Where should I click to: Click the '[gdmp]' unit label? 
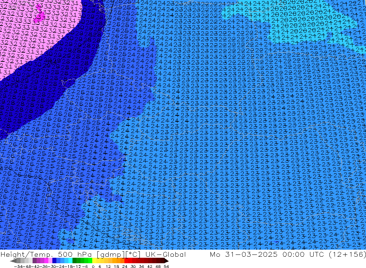111,254
